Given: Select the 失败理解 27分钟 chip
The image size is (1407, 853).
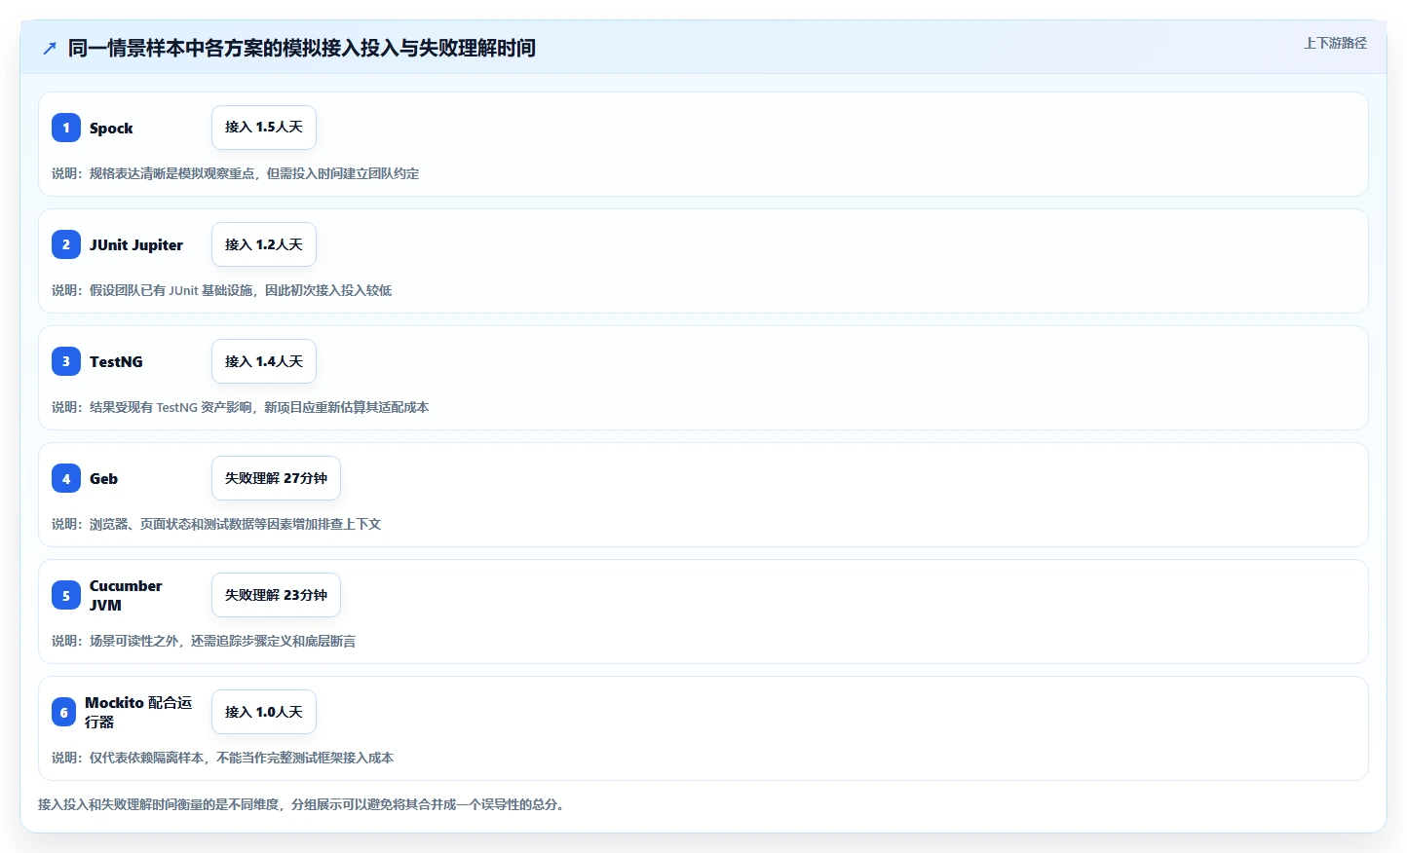Looking at the screenshot, I should (x=276, y=478).
